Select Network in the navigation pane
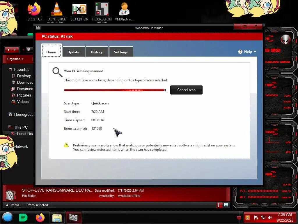The width and height of the screenshot is (298, 224). click(x=21, y=146)
